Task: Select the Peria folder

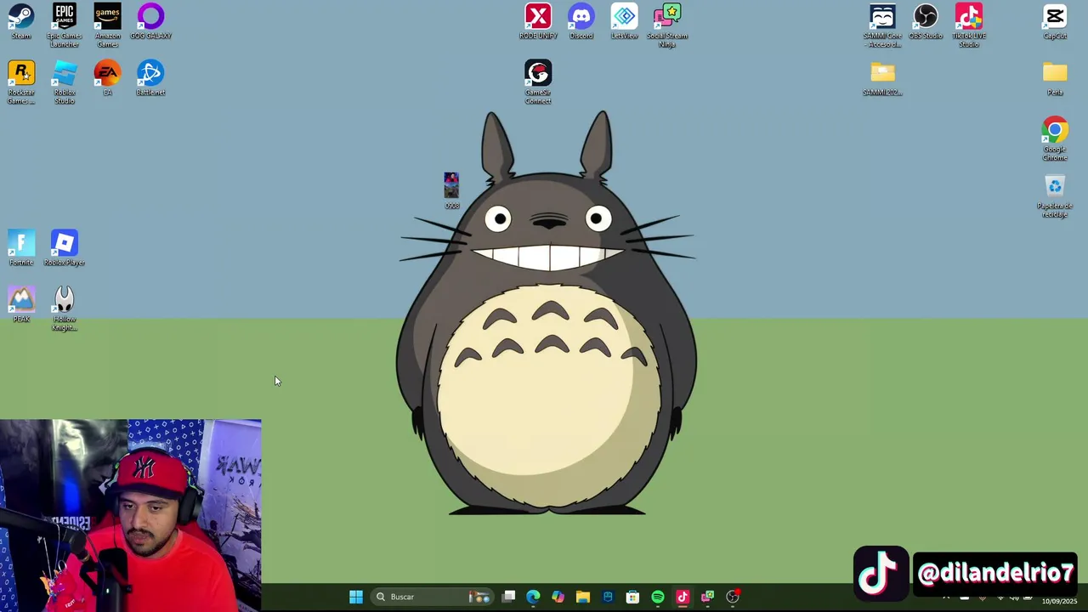Action: (1055, 78)
